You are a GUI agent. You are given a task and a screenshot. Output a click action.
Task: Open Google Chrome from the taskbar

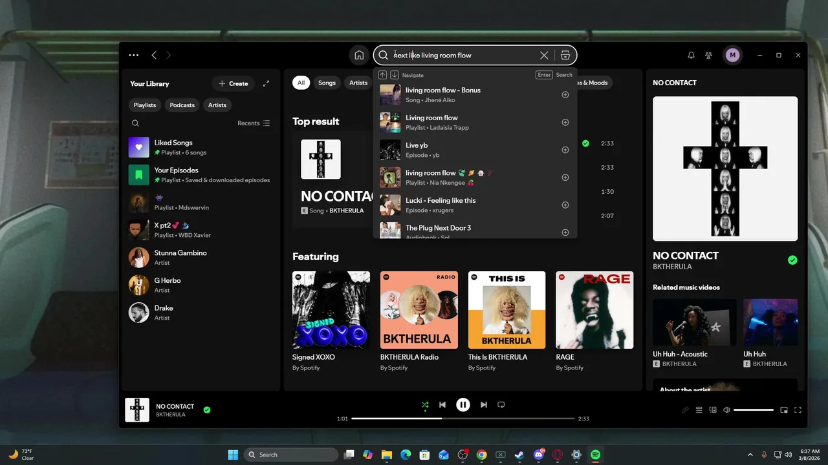[x=481, y=455]
